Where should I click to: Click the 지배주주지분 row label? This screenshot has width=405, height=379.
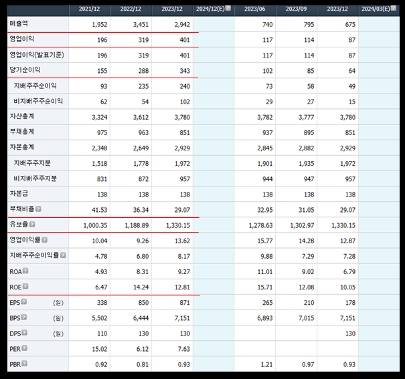tap(32, 163)
